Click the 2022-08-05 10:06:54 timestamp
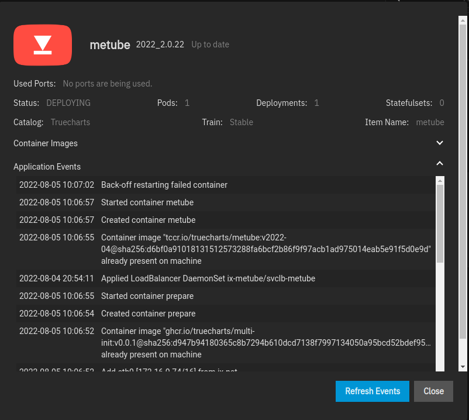This screenshot has height=420, width=469. pos(57,314)
